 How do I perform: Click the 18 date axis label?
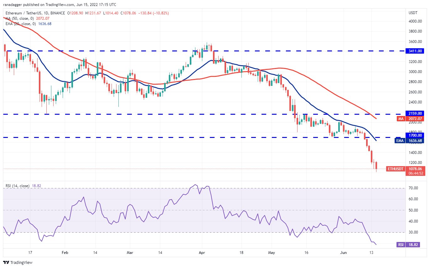(x=241, y=252)
